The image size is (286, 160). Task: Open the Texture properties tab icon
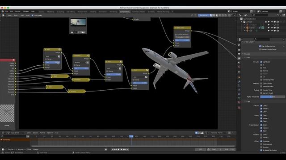(239, 108)
